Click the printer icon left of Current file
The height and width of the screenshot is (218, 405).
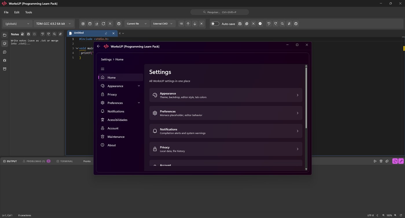pyautogui.click(x=119, y=24)
